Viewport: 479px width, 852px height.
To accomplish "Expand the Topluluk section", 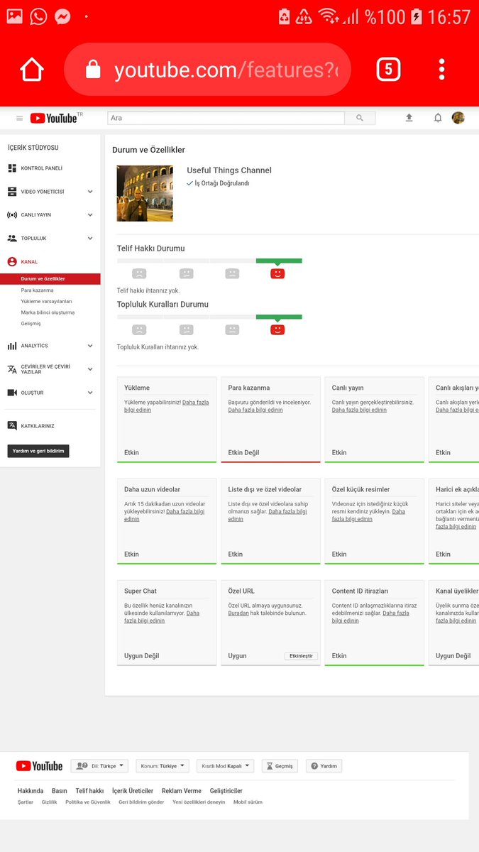I will click(x=90, y=239).
